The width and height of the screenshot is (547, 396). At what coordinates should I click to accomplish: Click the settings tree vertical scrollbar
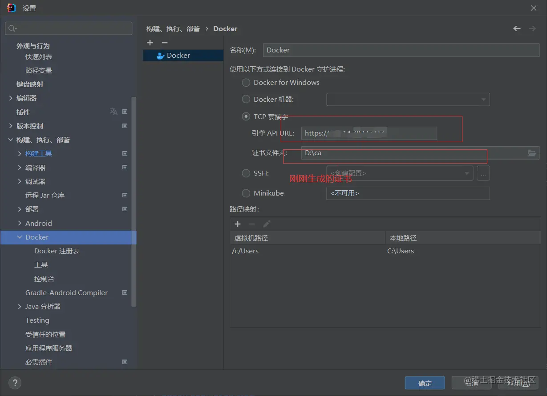(x=134, y=202)
